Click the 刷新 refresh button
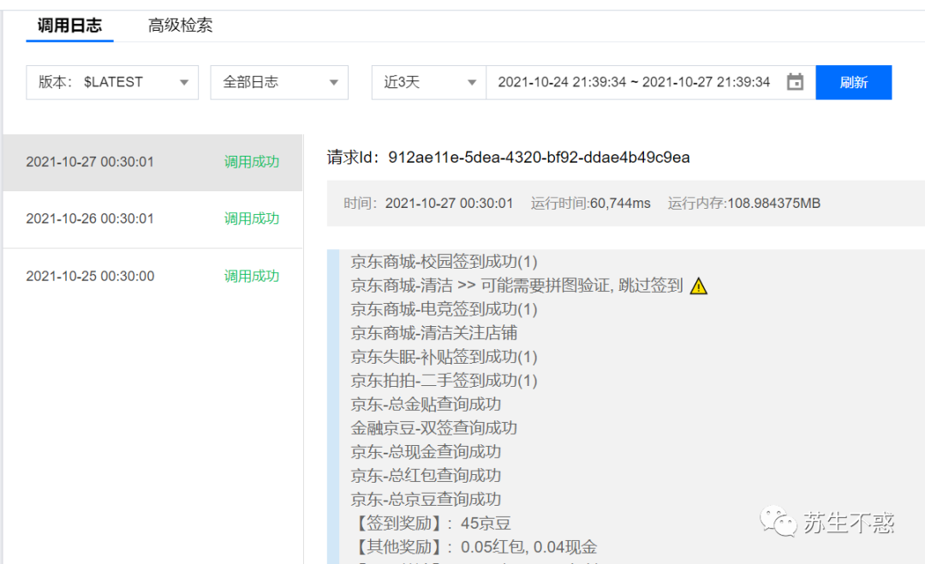Image resolution: width=925 pixels, height=564 pixels. tap(854, 82)
